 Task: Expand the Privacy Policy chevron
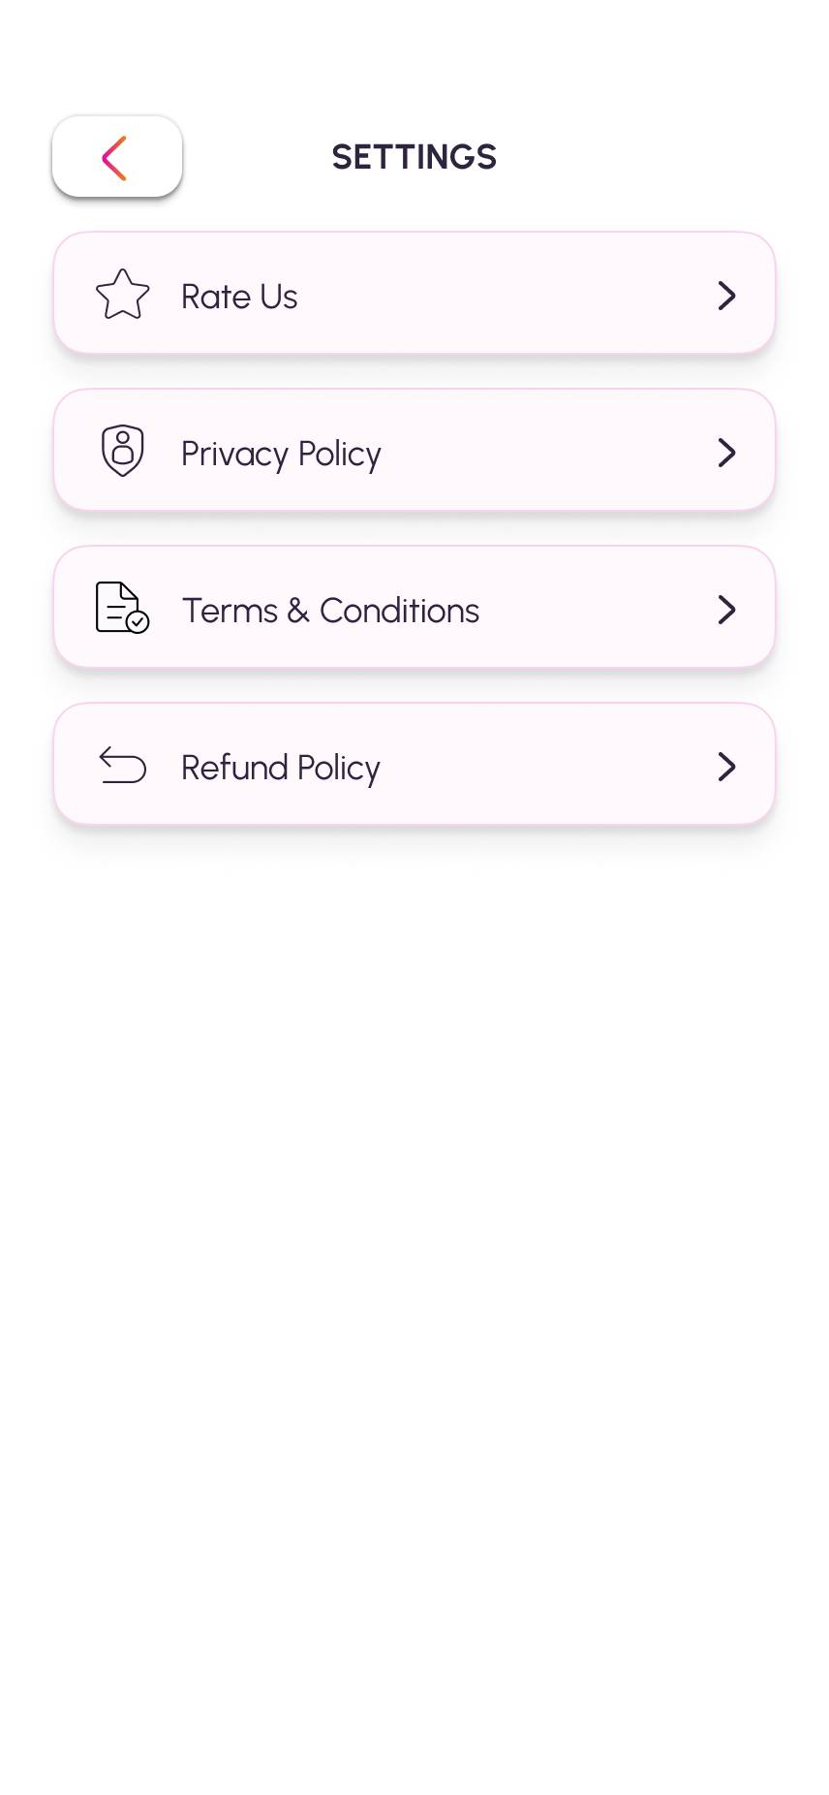click(726, 453)
